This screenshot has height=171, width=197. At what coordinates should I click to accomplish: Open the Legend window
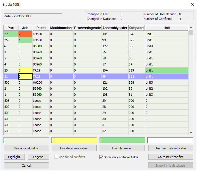click(38, 157)
